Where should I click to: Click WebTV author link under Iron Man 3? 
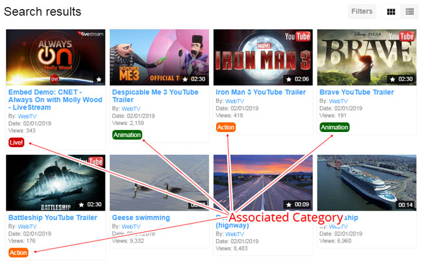[235, 101]
